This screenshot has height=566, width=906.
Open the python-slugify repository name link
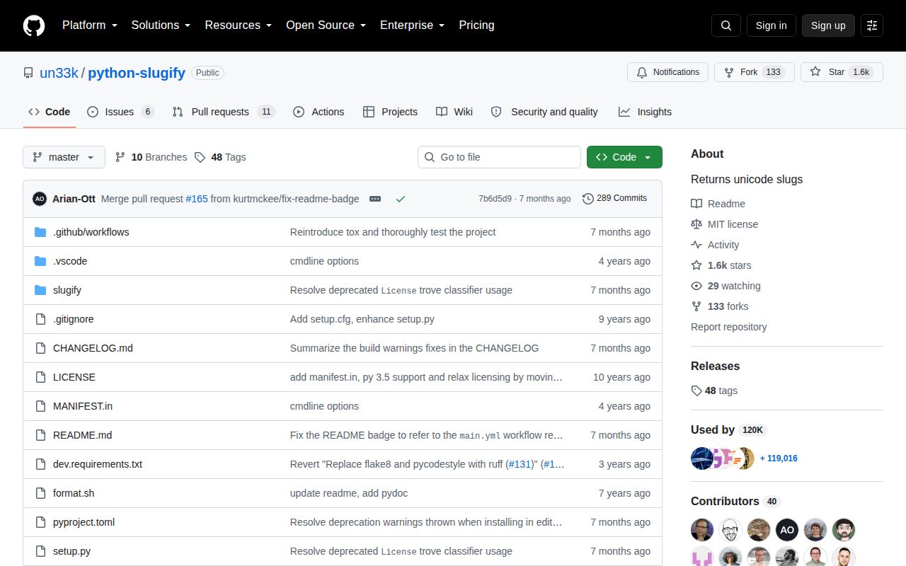[137, 73]
